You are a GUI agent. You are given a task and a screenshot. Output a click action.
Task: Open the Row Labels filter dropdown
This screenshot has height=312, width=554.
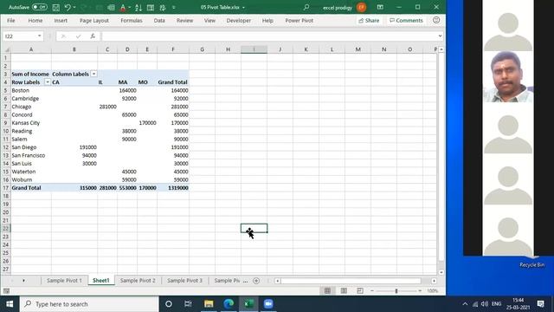[x=48, y=82]
